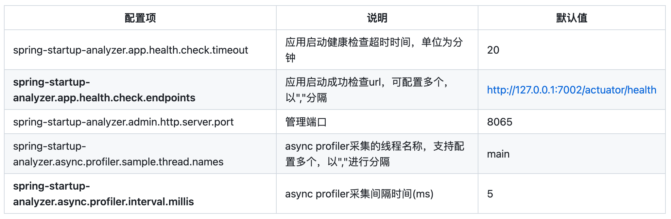Click the default value 8065
The width and height of the screenshot is (671, 219).
click(500, 122)
